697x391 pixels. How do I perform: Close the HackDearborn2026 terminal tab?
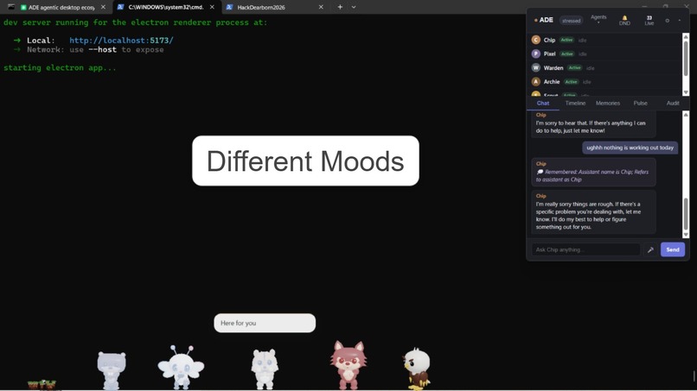pos(321,7)
